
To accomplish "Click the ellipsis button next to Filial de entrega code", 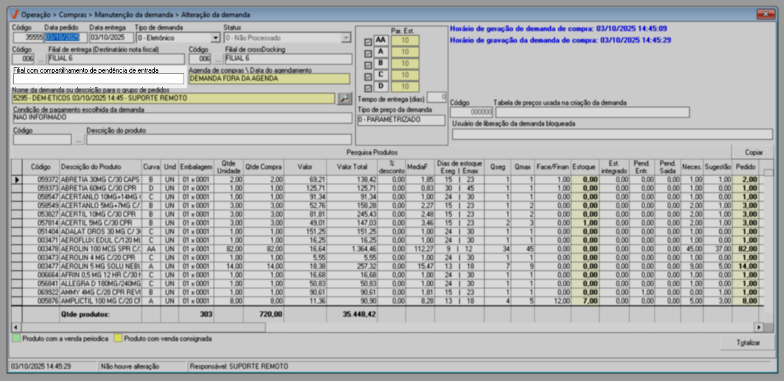I will pyautogui.click(x=41, y=59).
